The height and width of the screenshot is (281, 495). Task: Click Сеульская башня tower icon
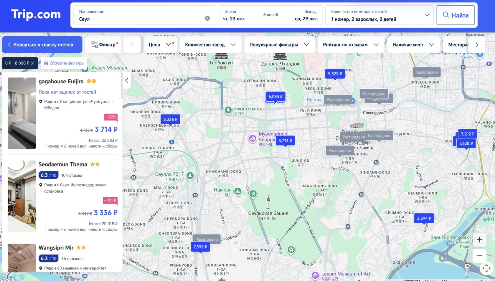coord(268,201)
